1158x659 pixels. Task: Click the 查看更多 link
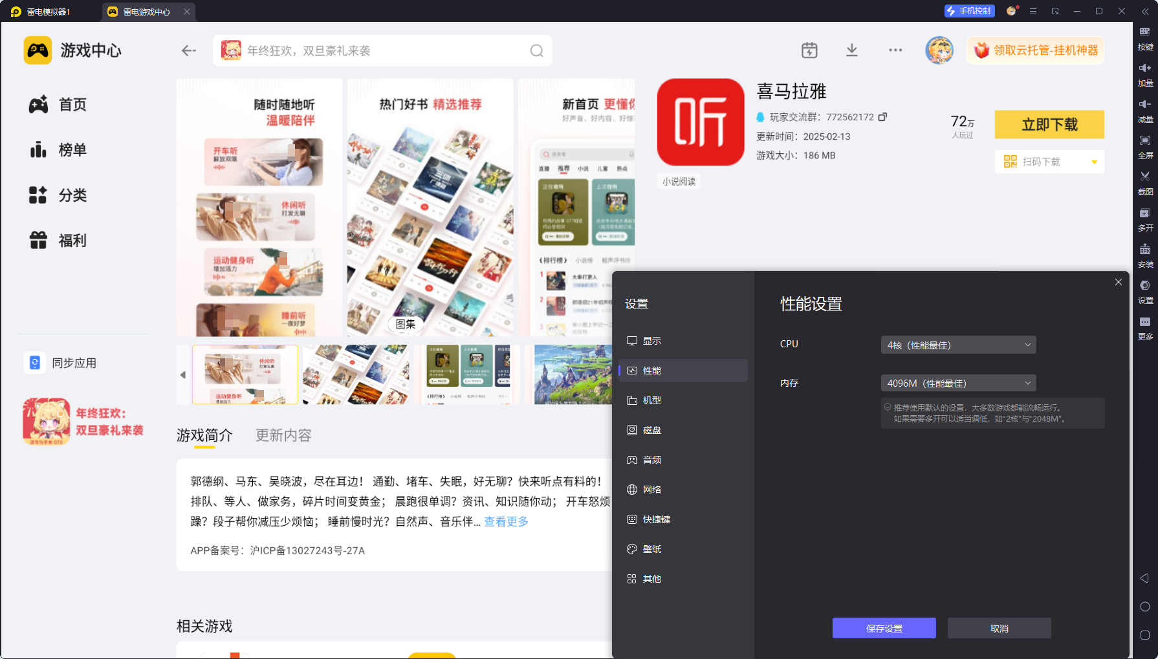click(506, 521)
